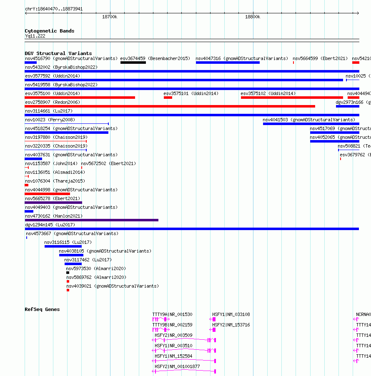Click HSFY2|NM_001001877 transcript label
This screenshot has width=371, height=376.
click(x=177, y=367)
